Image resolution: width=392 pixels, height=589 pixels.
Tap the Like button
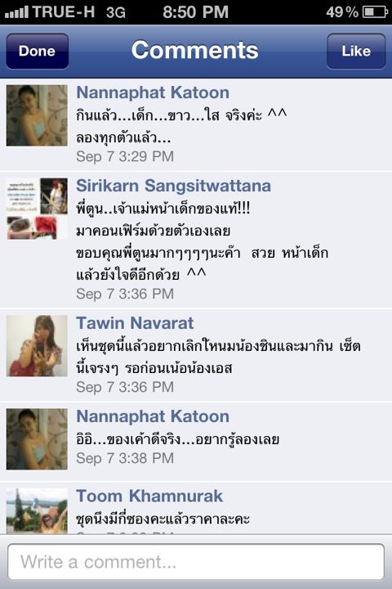356,51
